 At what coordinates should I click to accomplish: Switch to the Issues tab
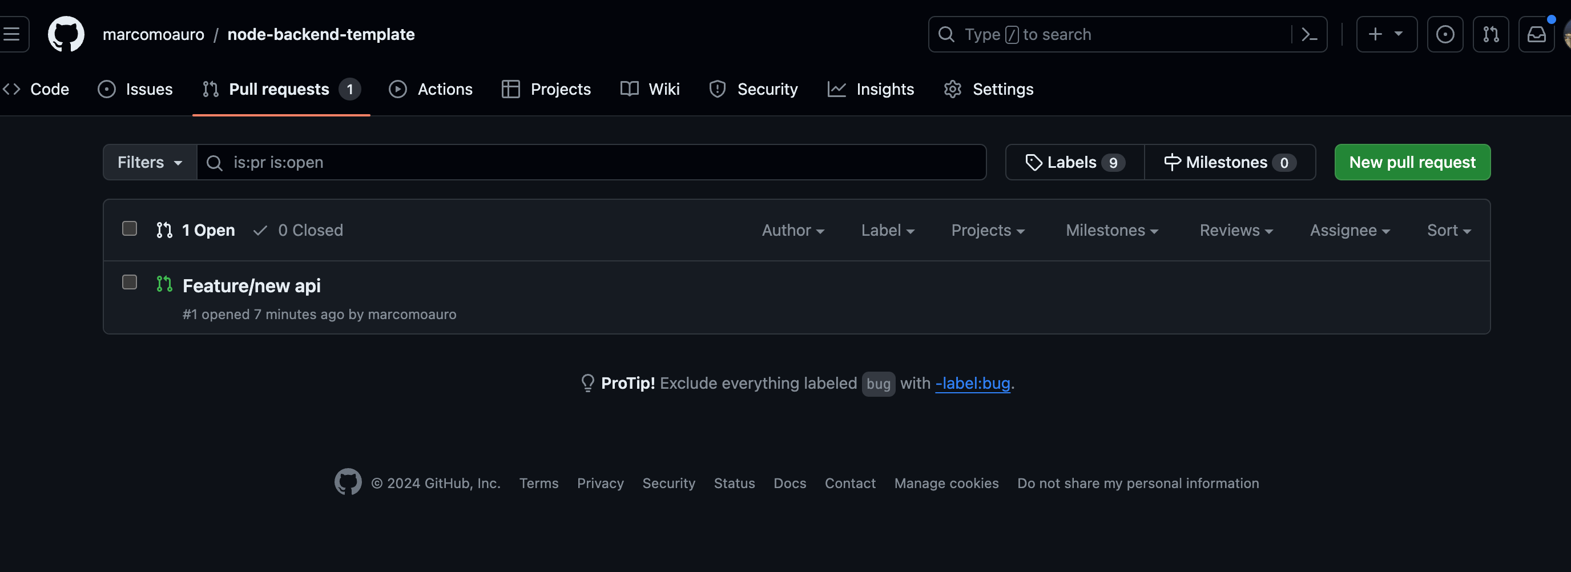(135, 89)
